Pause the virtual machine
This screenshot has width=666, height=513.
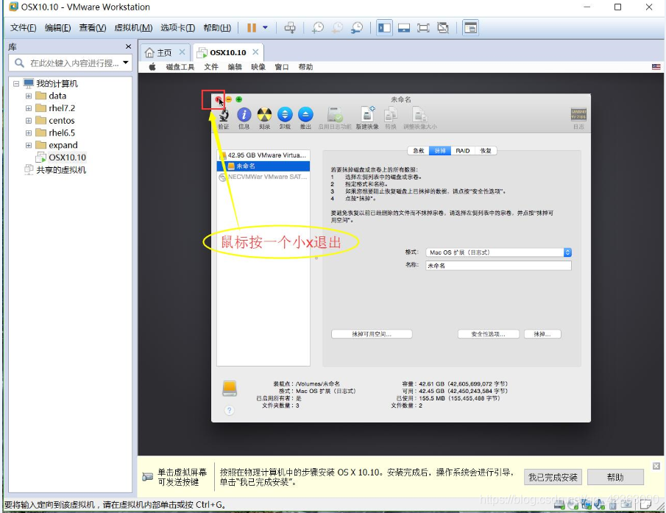point(252,28)
